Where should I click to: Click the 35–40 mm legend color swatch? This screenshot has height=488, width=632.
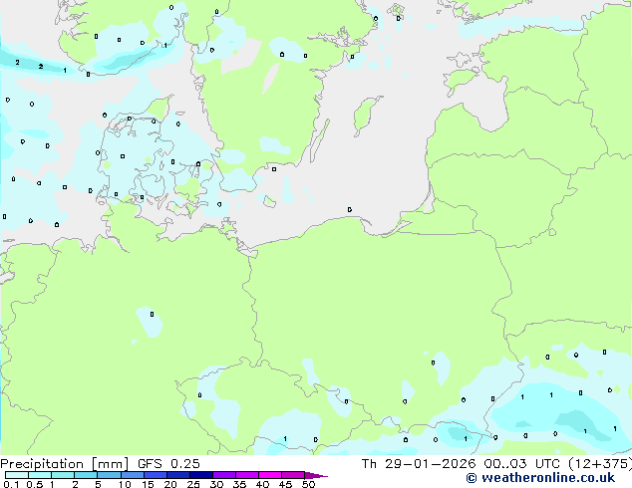[246, 475]
